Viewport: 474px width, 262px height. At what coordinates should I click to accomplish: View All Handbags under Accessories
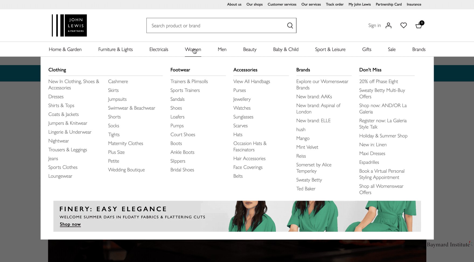[x=252, y=81]
